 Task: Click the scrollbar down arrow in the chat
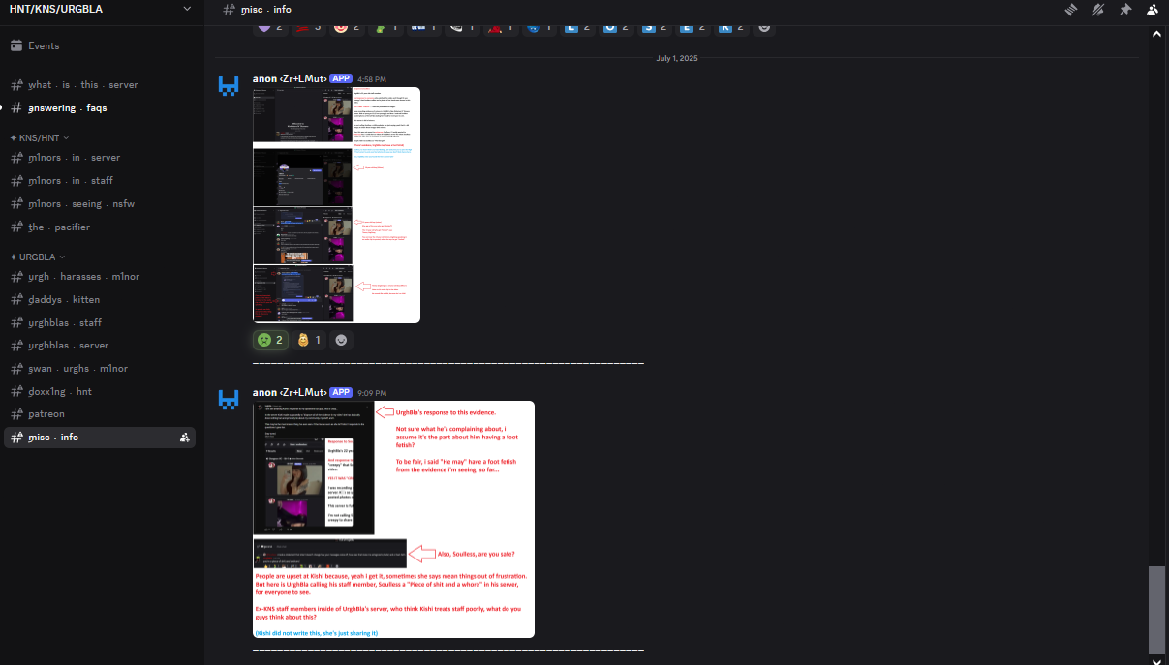click(1156, 660)
